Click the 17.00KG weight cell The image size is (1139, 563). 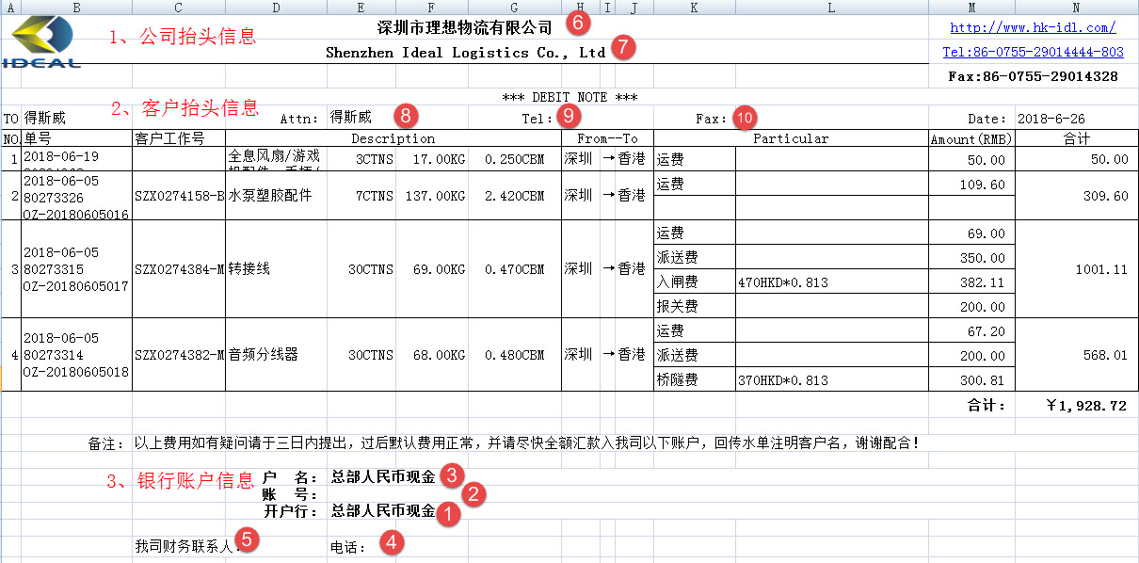pos(432,159)
